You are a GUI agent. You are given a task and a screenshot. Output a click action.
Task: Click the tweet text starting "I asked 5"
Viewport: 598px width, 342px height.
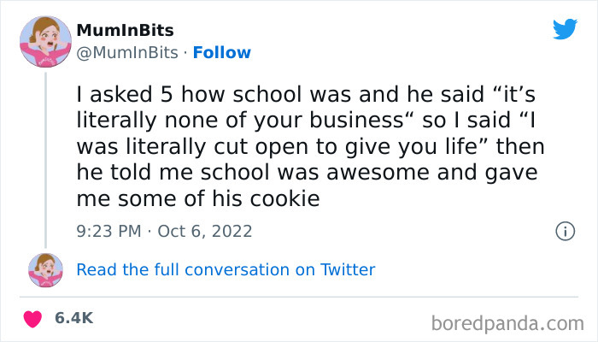point(308,143)
